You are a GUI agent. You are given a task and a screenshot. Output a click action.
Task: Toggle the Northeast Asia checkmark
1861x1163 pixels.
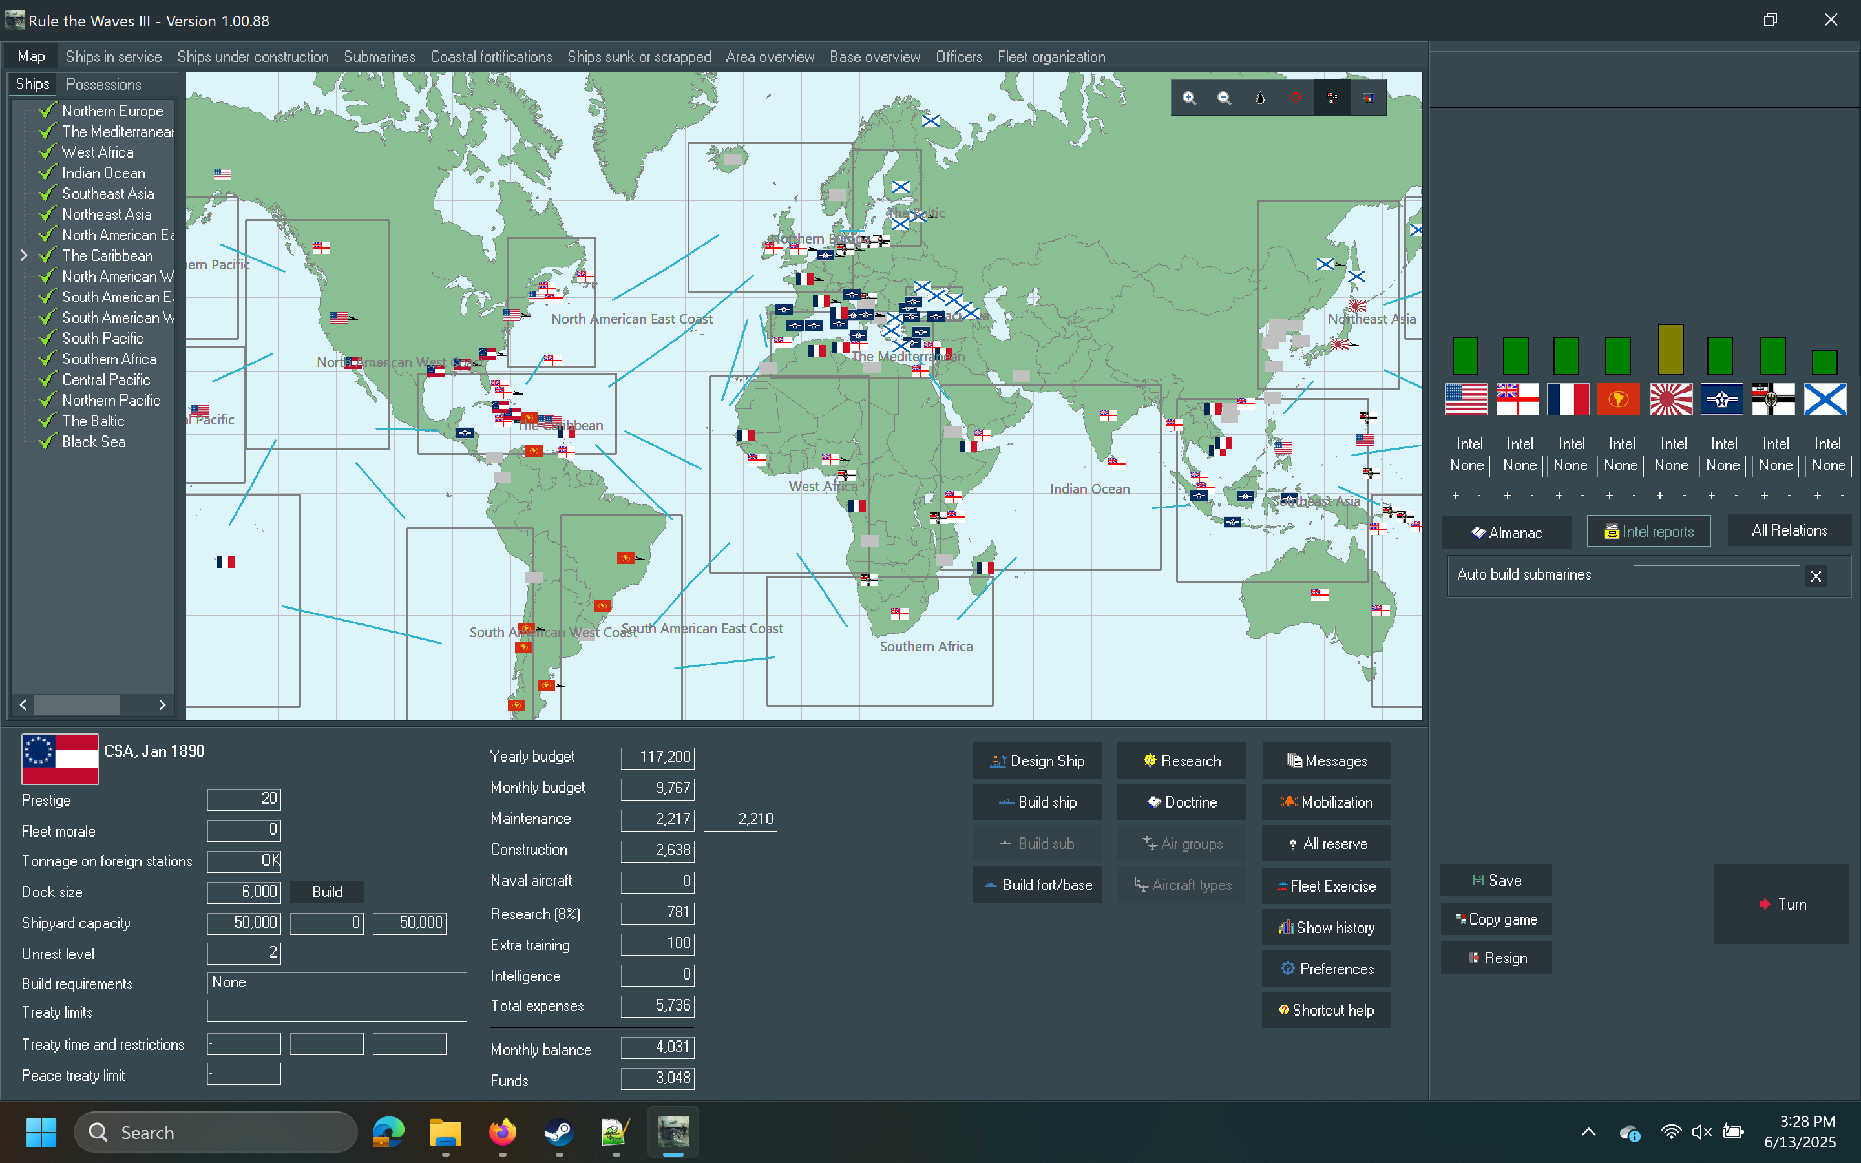[x=48, y=215]
